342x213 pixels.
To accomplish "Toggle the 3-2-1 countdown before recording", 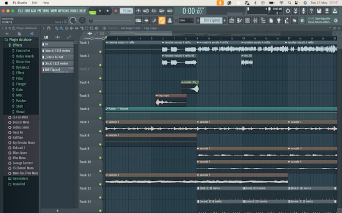I will click(154, 11).
